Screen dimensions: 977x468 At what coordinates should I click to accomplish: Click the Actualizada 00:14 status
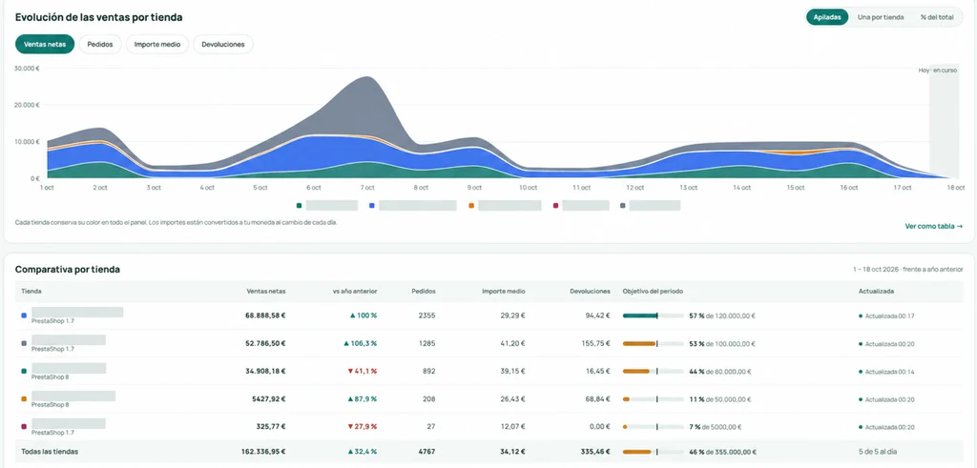(886, 372)
